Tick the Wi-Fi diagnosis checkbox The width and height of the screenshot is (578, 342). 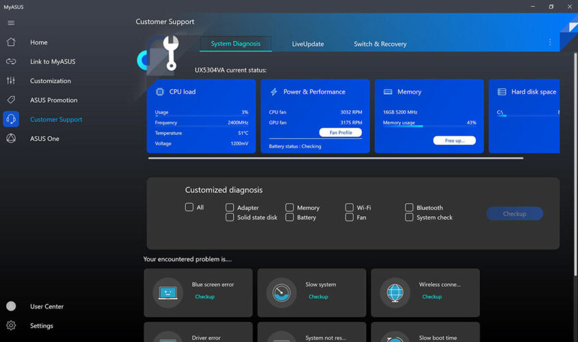(x=350, y=207)
